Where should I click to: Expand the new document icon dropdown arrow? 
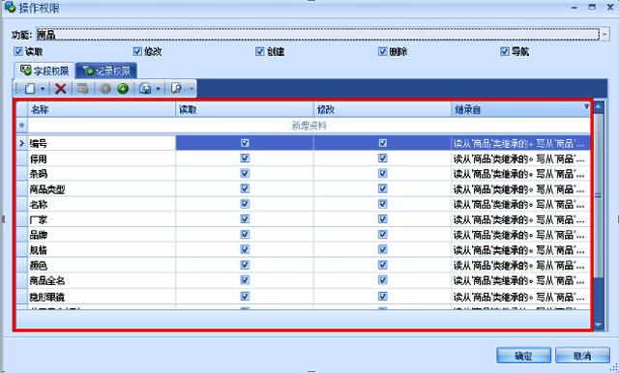click(43, 89)
